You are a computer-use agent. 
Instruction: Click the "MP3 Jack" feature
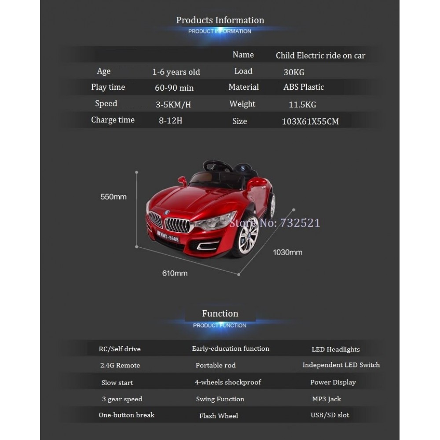pos(326,399)
